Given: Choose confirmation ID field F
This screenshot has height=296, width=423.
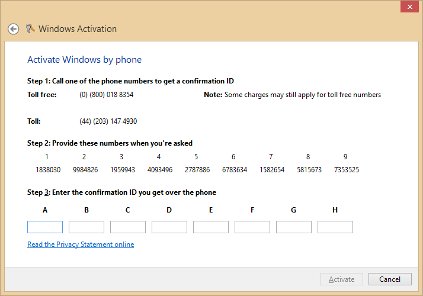Looking at the screenshot, I should click(252, 227).
